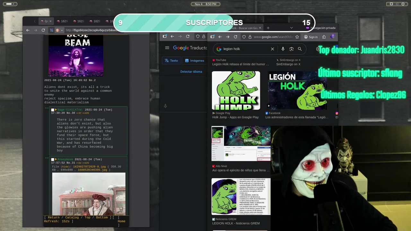Expand the dropdown arrow beside the onion icon

[x=62, y=30]
